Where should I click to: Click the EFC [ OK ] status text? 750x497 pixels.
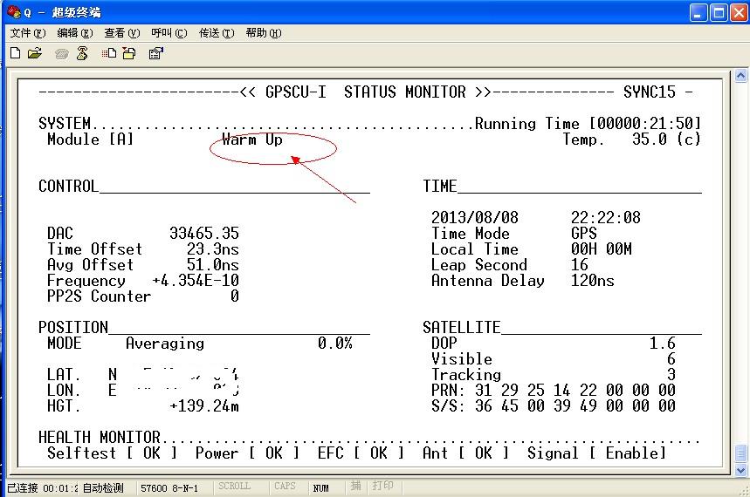[x=361, y=453]
